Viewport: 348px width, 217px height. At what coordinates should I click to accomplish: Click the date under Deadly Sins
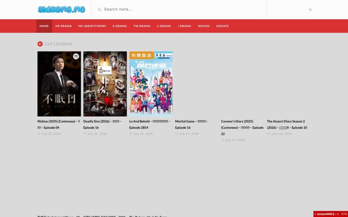tap(97, 134)
